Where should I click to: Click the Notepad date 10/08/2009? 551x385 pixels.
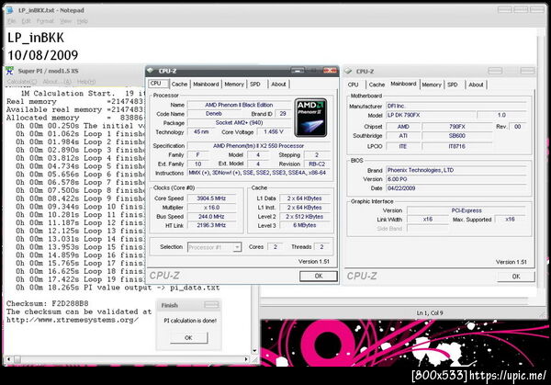[x=43, y=55]
